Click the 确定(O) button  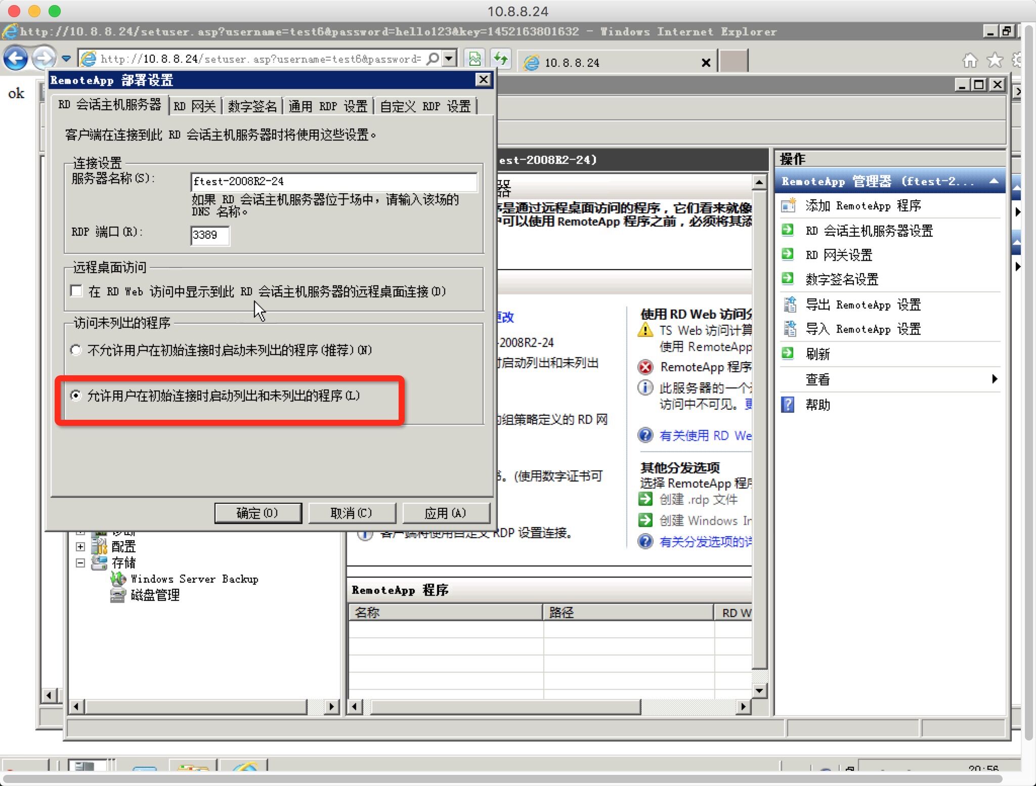click(258, 513)
